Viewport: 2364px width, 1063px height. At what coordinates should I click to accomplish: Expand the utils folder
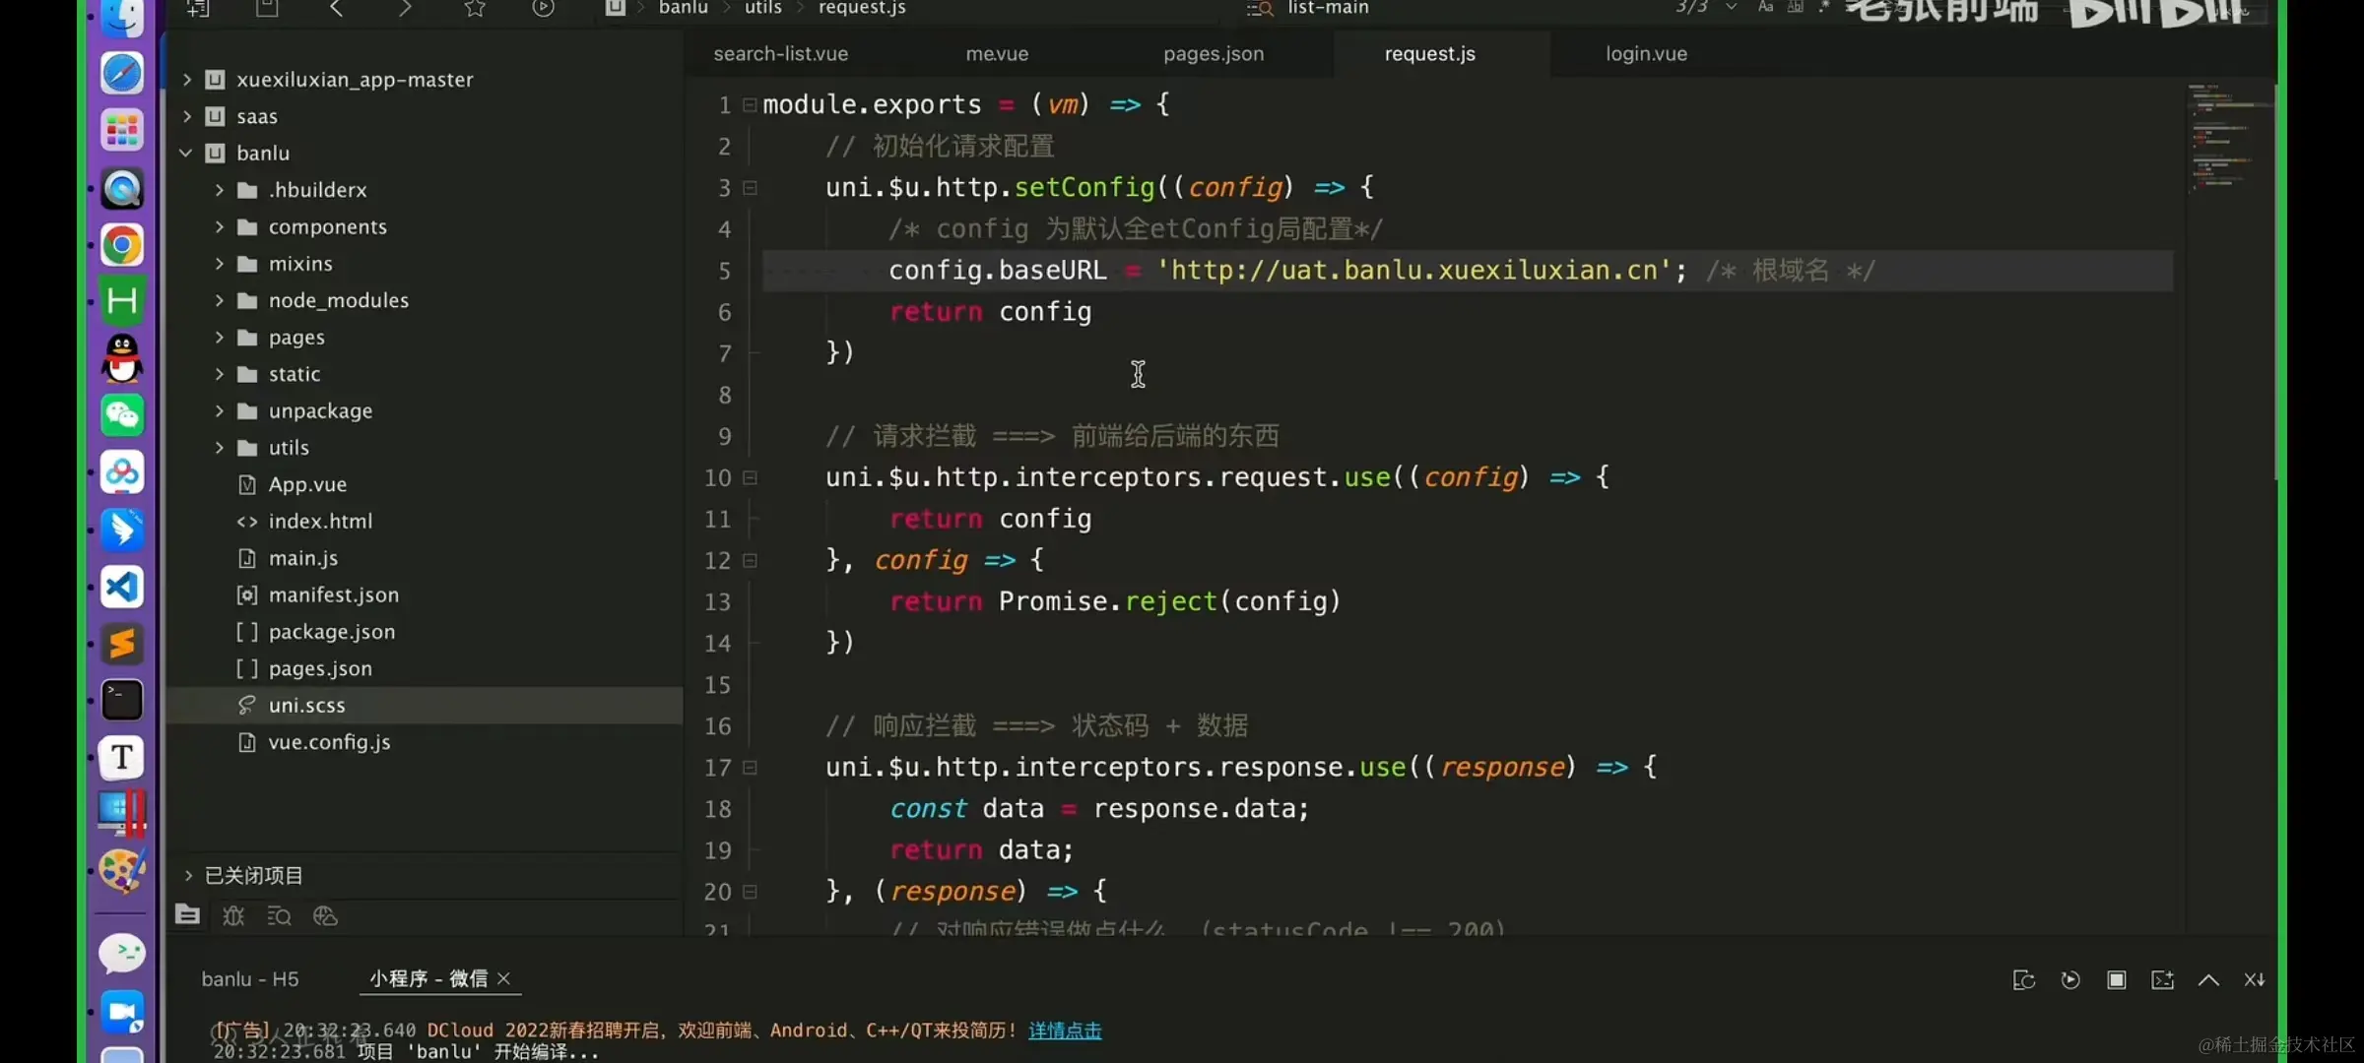coord(220,448)
